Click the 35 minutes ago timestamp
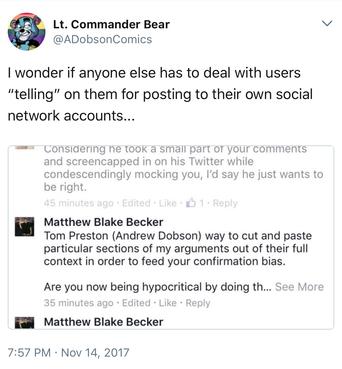The height and width of the screenshot is (369, 342). (x=79, y=303)
